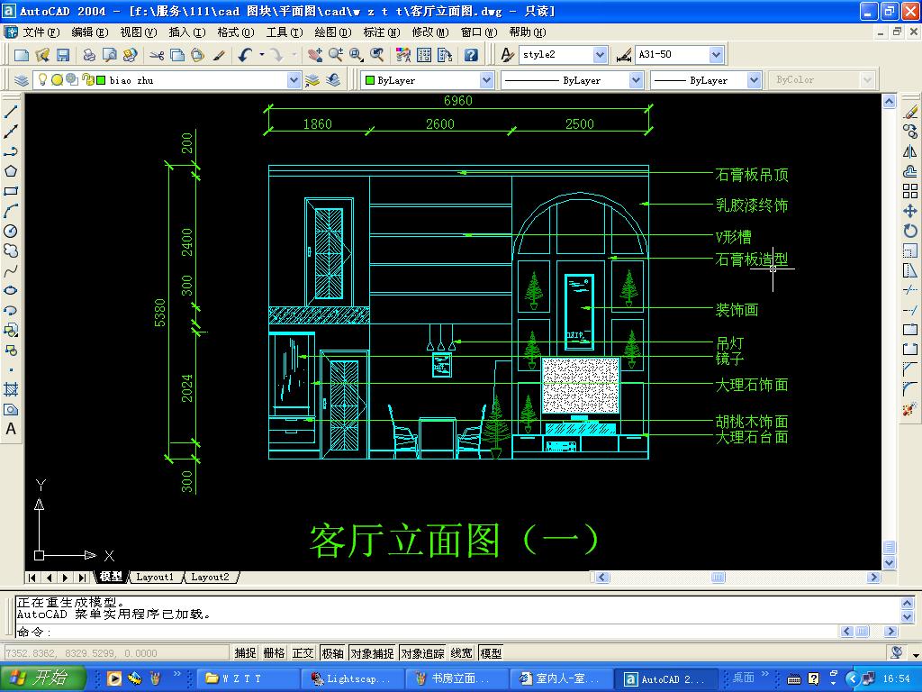Select the Rectangle draw tool
The width and height of the screenshot is (922, 692).
point(11,191)
